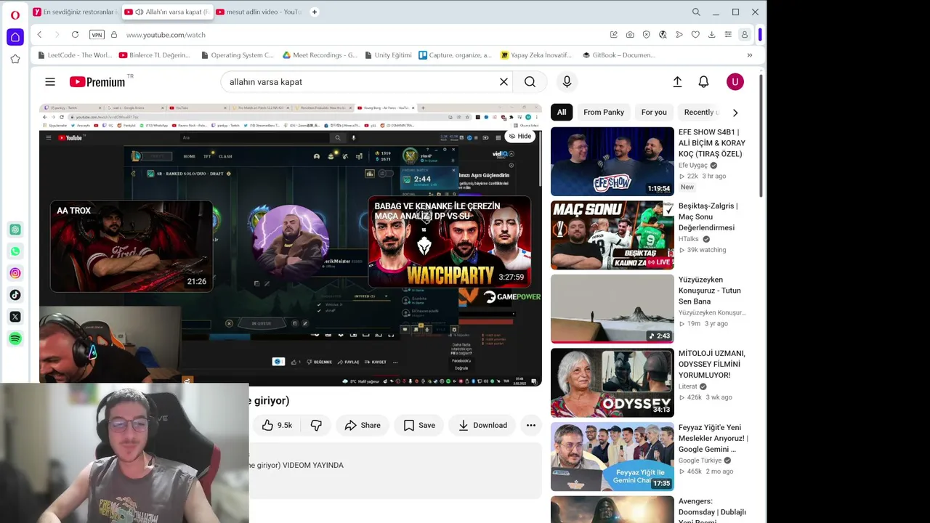Open the browser profile icon
The height and width of the screenshot is (523, 930).
coord(744,35)
